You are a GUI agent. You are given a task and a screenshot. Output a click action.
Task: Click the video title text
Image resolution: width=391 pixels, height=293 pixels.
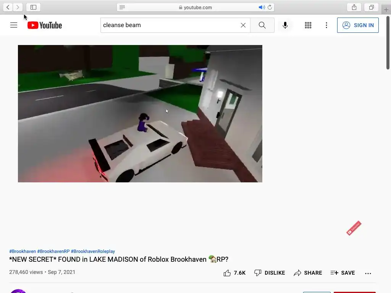click(119, 259)
